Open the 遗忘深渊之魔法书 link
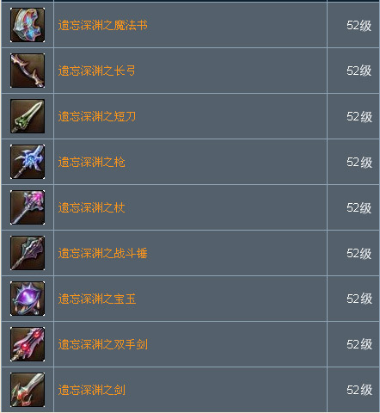 tap(102, 25)
